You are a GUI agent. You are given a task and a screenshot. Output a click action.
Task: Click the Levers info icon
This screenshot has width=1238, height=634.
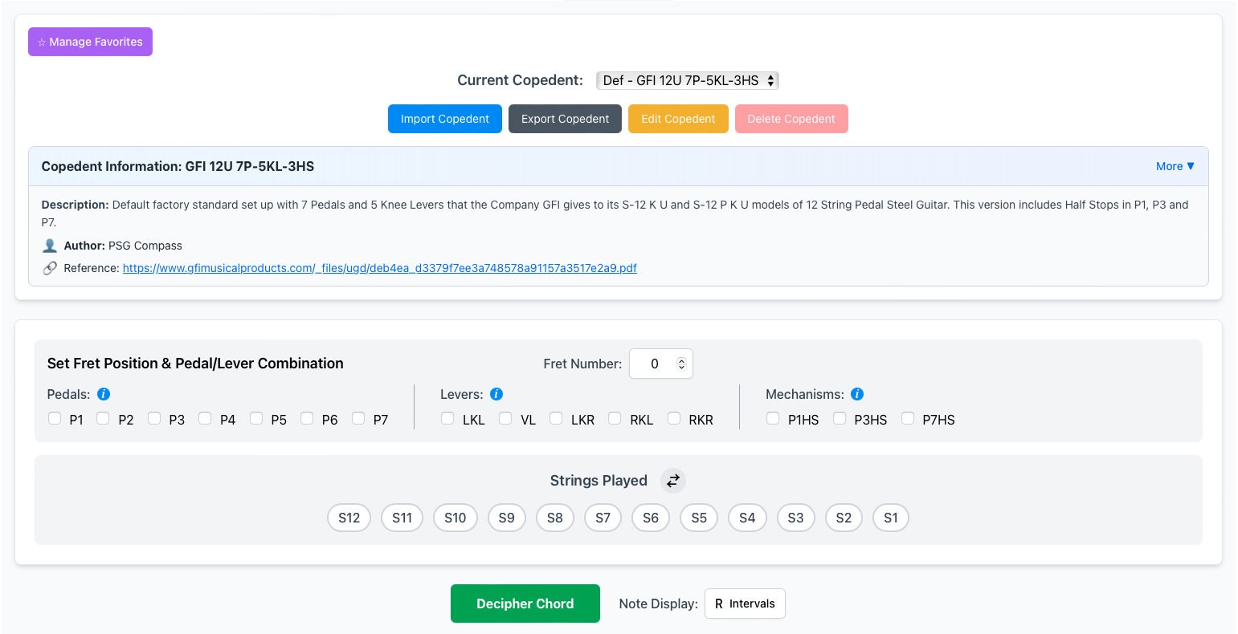tap(496, 394)
